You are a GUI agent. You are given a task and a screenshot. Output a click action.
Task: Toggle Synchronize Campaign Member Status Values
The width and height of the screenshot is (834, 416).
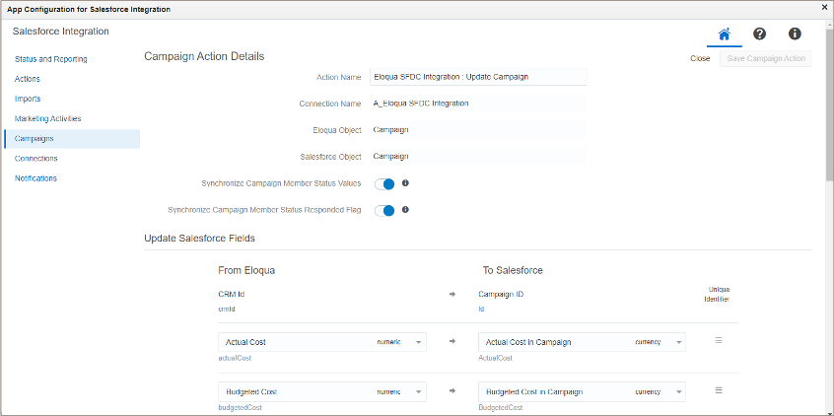pyautogui.click(x=384, y=184)
